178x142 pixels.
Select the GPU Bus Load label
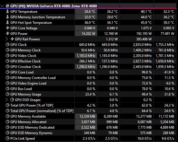coord(21,89)
